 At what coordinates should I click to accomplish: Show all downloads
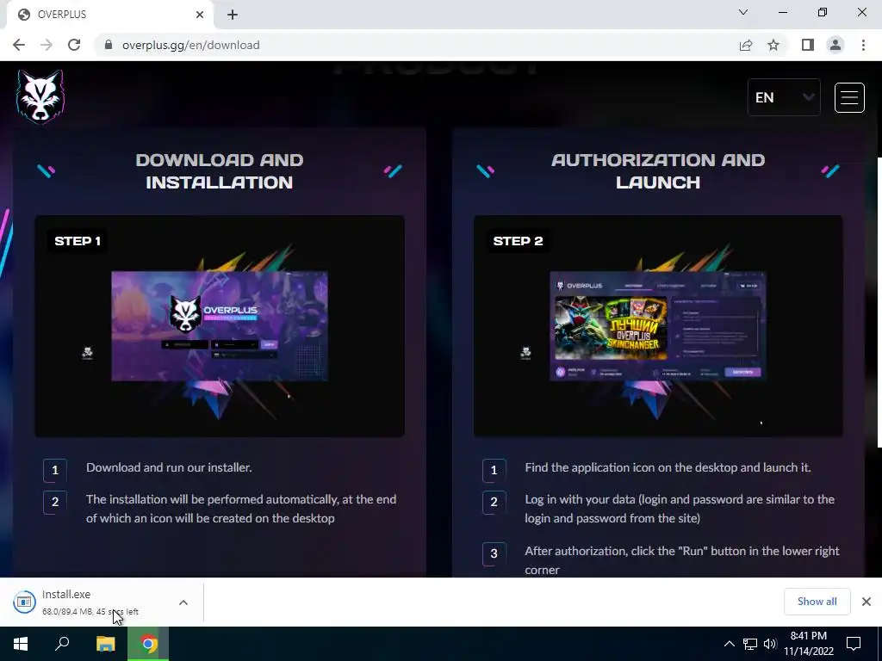point(817,602)
